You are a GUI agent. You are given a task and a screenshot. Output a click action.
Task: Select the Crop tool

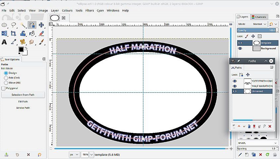tap(14, 33)
